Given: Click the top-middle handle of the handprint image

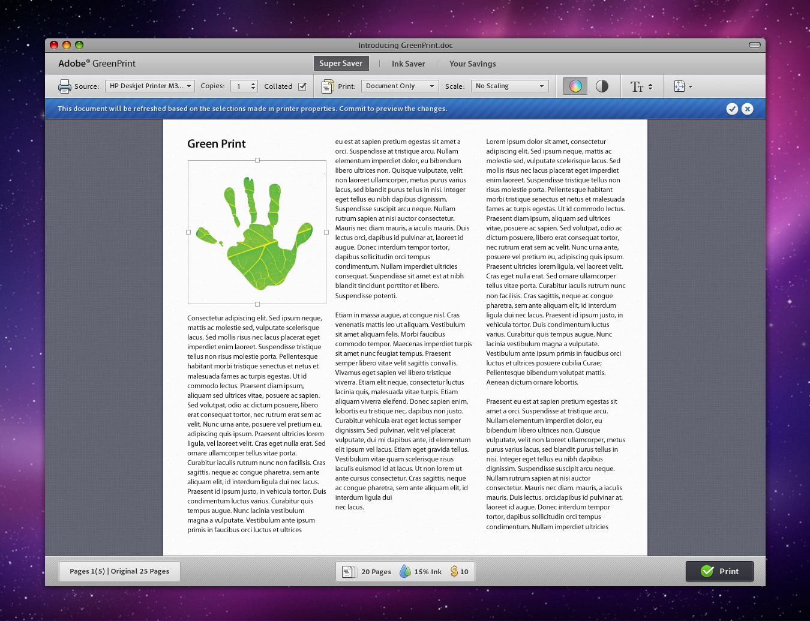Looking at the screenshot, I should pos(257,160).
